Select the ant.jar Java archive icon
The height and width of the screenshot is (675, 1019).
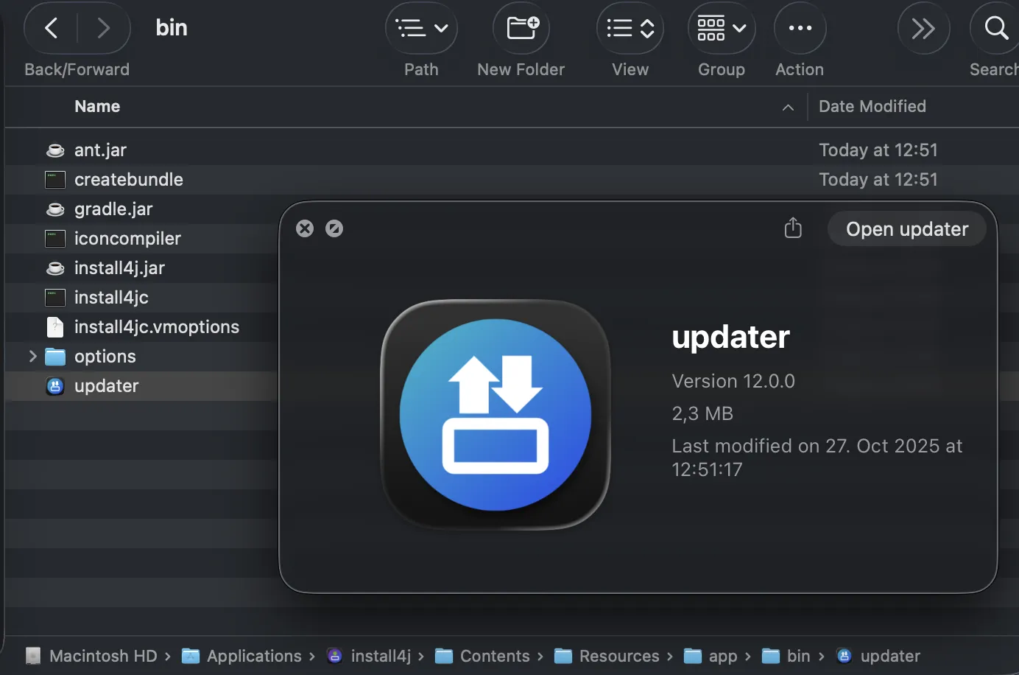click(55, 150)
